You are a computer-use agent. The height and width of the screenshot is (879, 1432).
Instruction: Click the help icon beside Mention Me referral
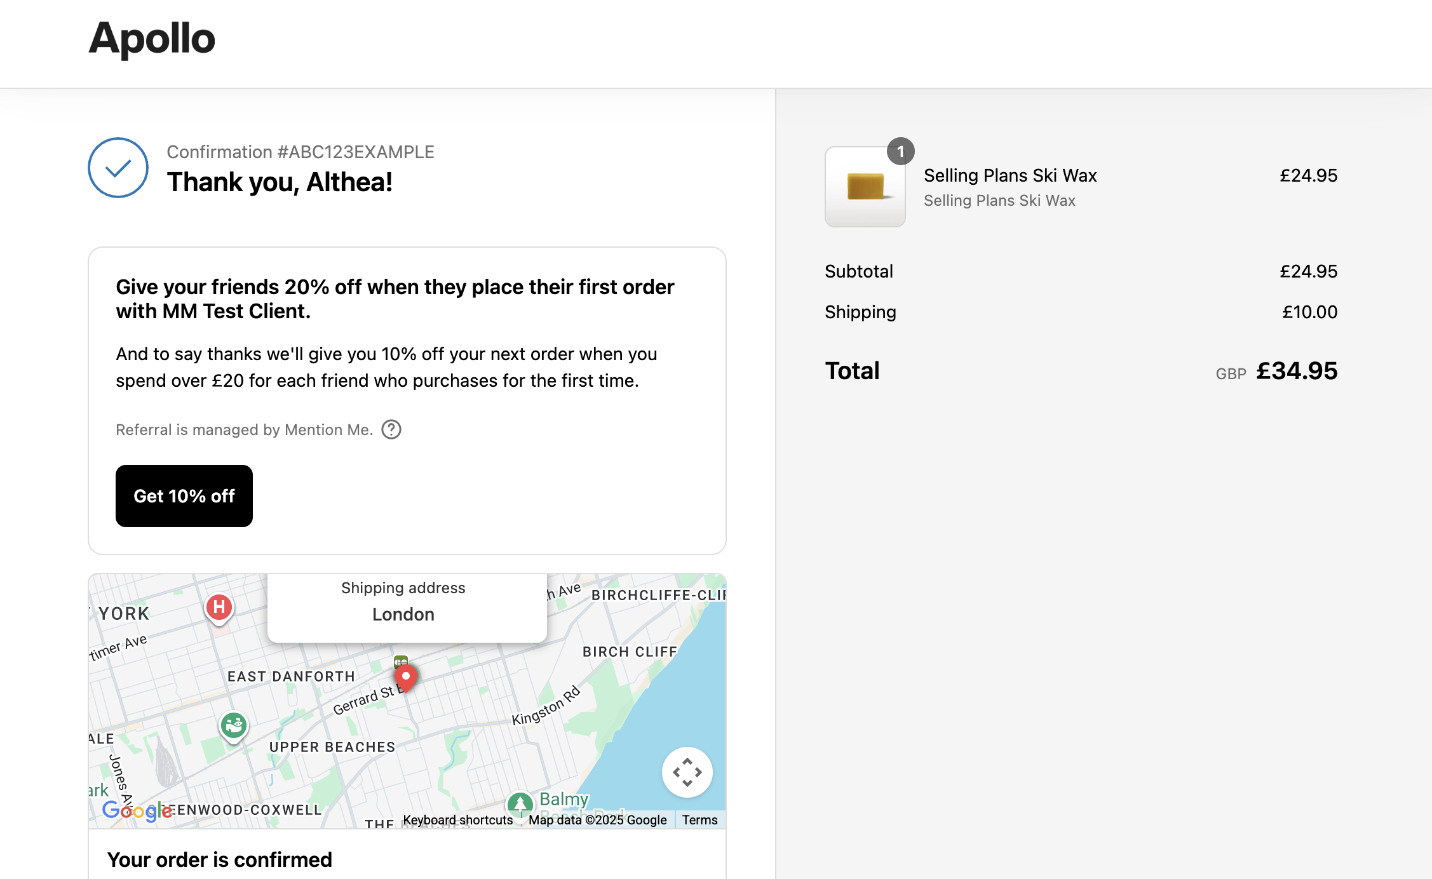click(x=391, y=430)
